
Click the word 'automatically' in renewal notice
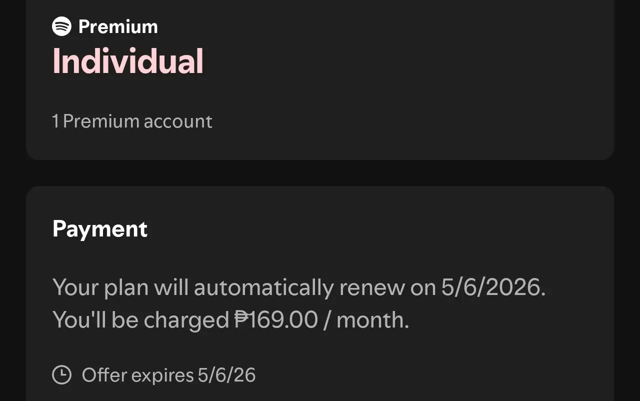click(x=263, y=288)
